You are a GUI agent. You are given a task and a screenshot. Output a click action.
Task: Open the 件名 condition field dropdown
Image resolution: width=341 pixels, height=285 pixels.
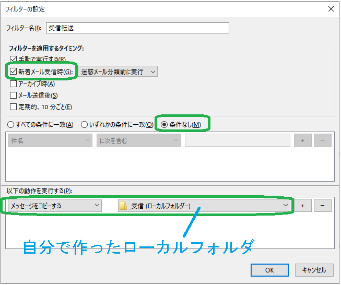pos(50,140)
